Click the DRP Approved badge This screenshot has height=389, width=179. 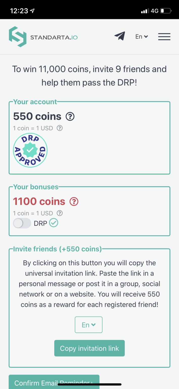[30, 150]
